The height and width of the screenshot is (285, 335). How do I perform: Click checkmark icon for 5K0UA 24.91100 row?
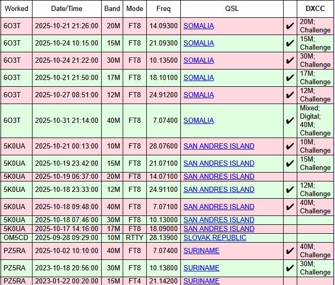[290, 190]
